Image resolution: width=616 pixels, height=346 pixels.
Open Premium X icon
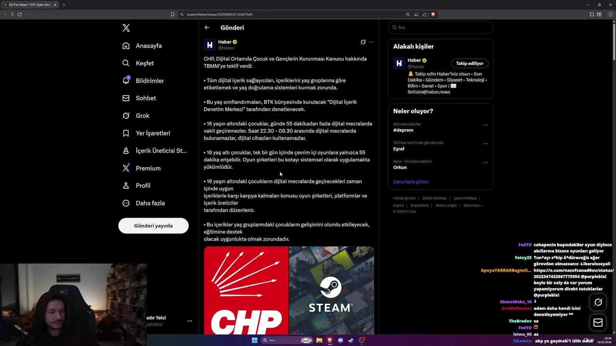click(126, 168)
